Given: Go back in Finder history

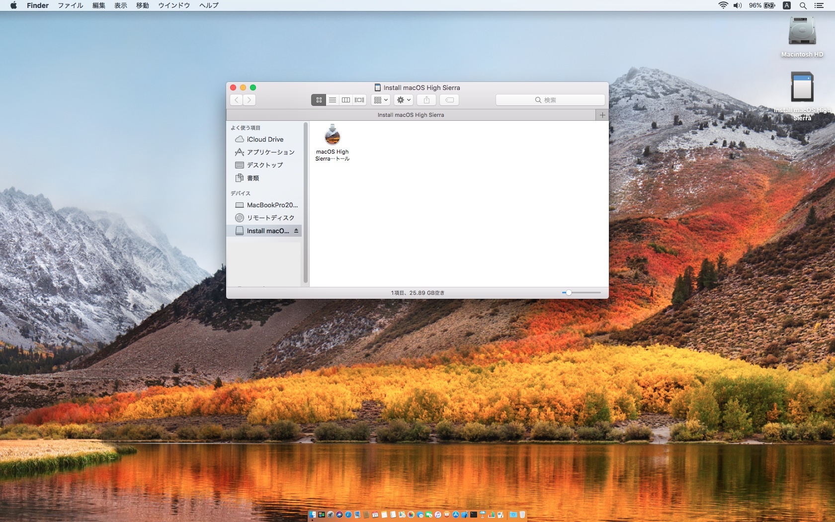Looking at the screenshot, I should [237, 100].
